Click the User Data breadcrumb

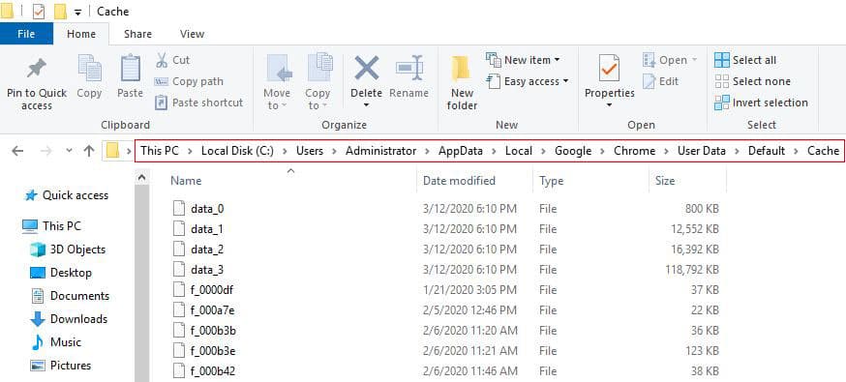(x=702, y=151)
